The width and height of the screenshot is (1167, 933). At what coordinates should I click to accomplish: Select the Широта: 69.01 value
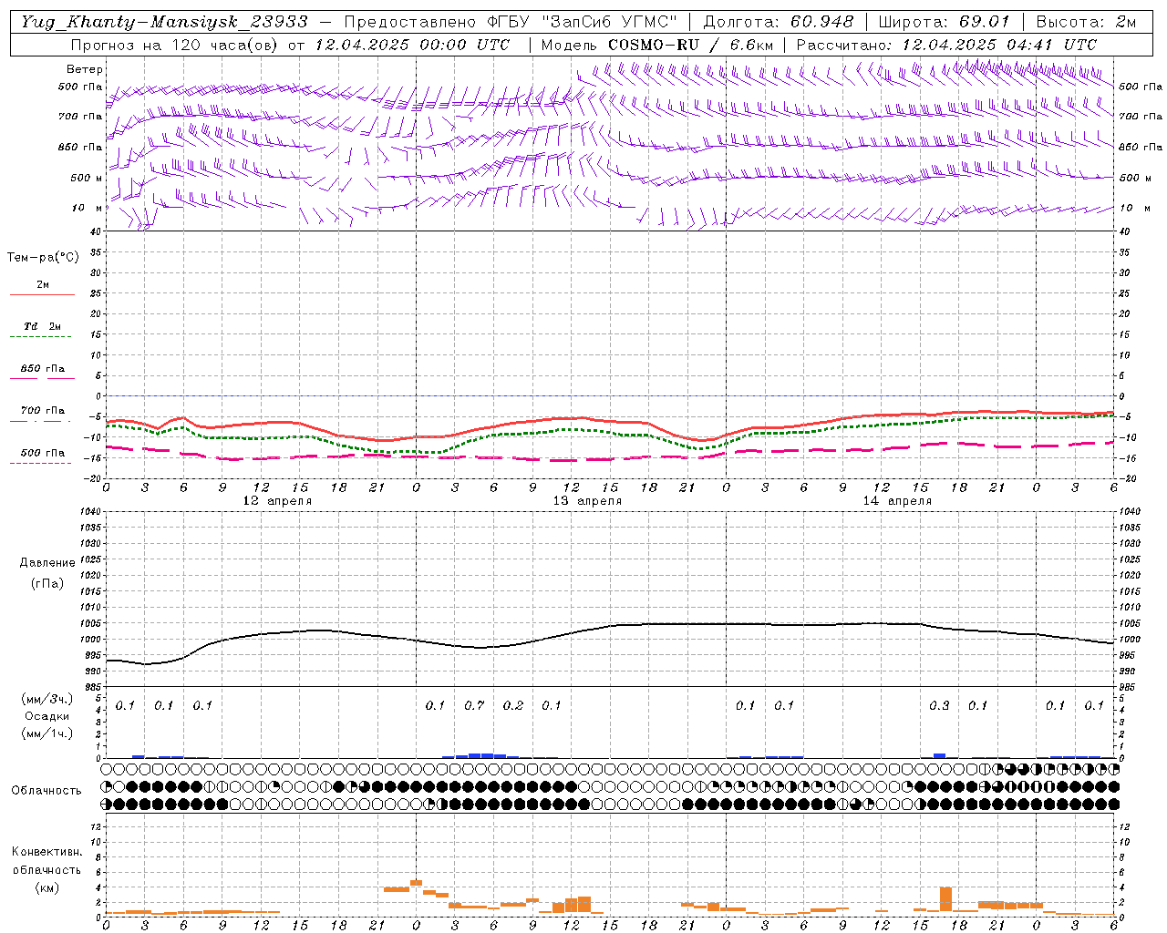point(944,22)
